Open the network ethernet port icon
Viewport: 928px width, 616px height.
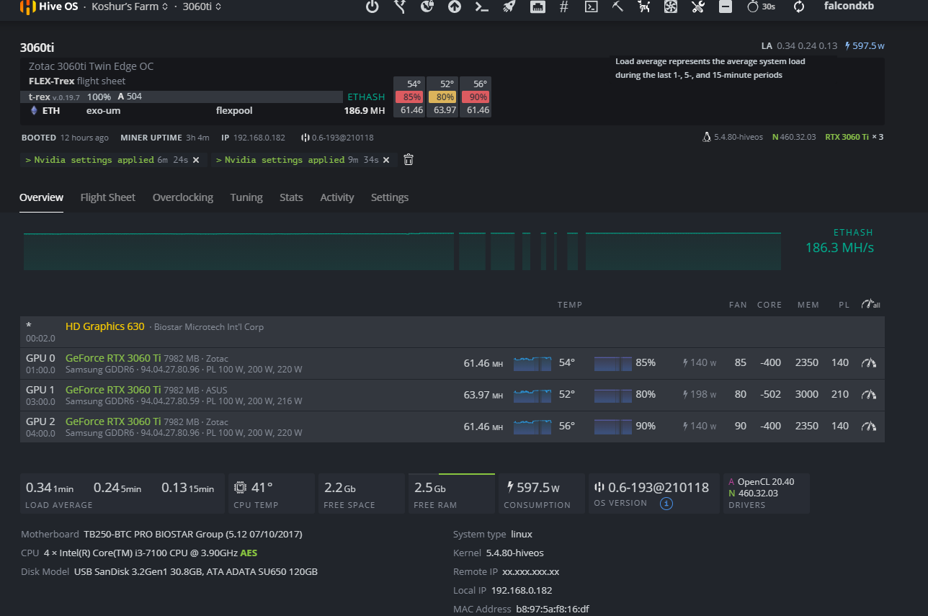pos(537,6)
